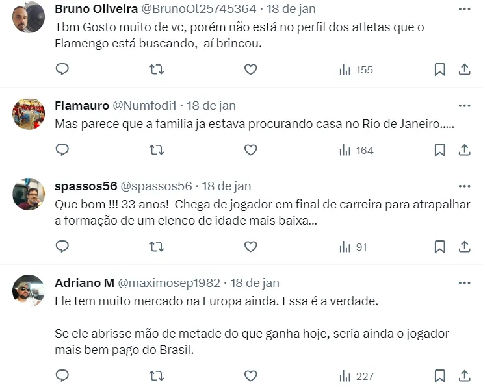Image resolution: width=483 pixels, height=387 pixels.
Task: Like Bruno Oliveira's reply
Action: click(250, 69)
